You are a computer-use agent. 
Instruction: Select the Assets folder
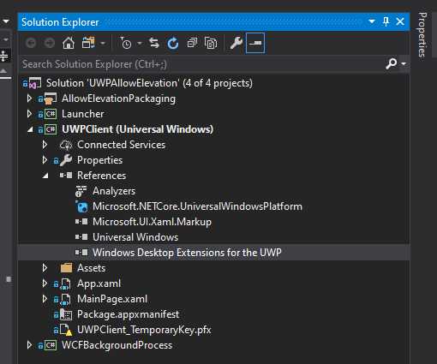click(91, 268)
